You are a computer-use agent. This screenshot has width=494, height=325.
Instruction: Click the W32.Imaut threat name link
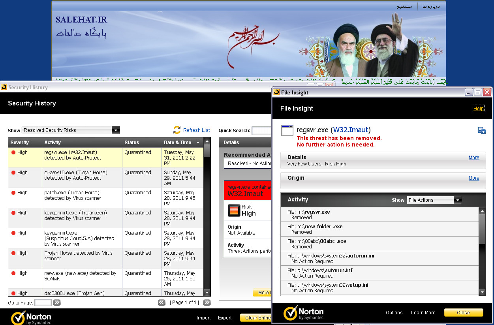click(351, 130)
